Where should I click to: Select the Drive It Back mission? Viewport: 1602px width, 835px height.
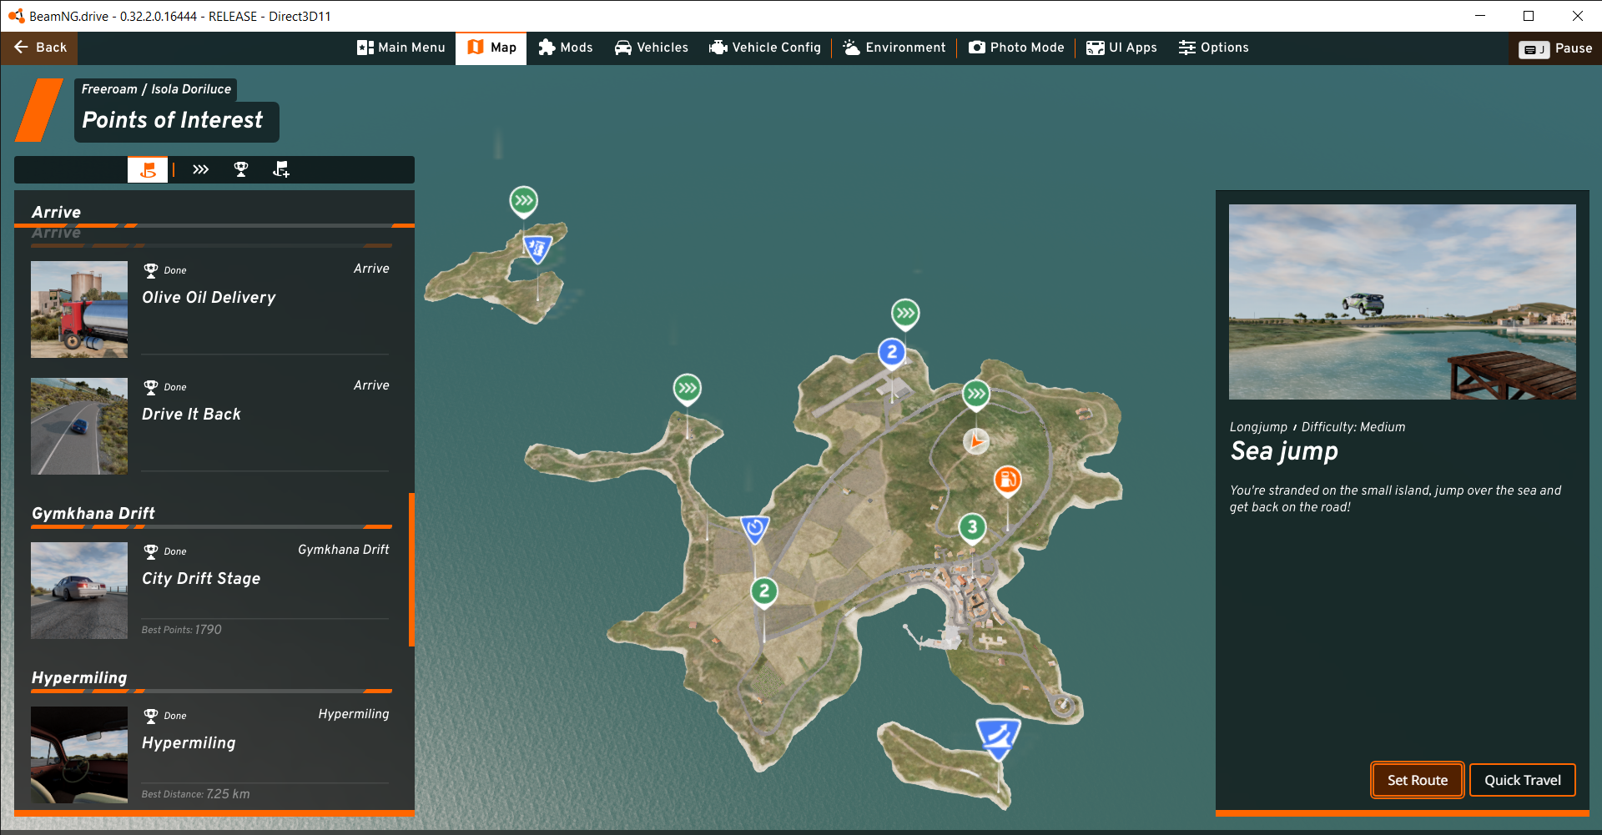click(210, 425)
